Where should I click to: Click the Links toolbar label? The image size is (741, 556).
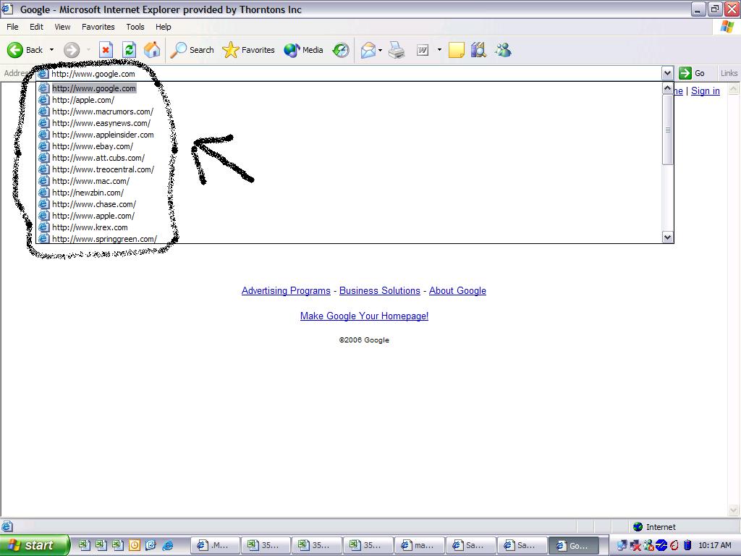pyautogui.click(x=729, y=73)
